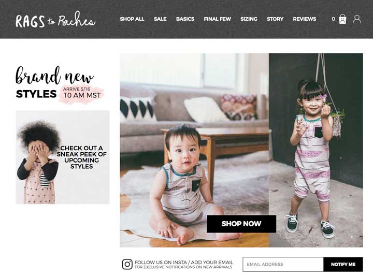Select the Final Few menu item
This screenshot has height=276, width=373.
[217, 19]
